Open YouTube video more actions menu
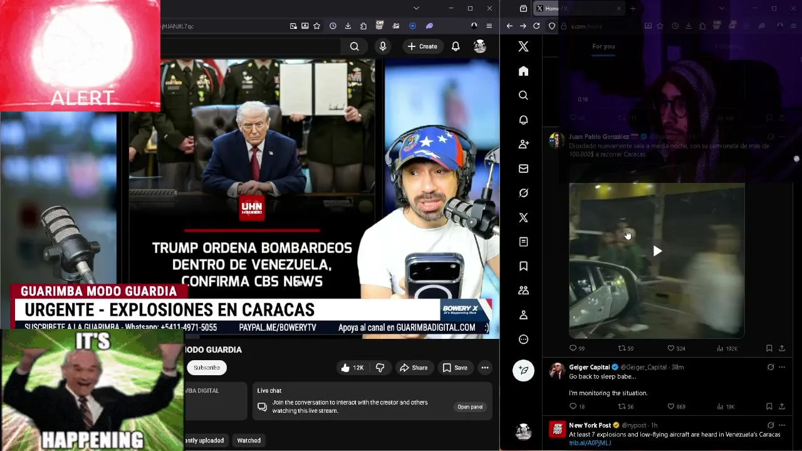This screenshot has height=451, width=802. point(484,368)
